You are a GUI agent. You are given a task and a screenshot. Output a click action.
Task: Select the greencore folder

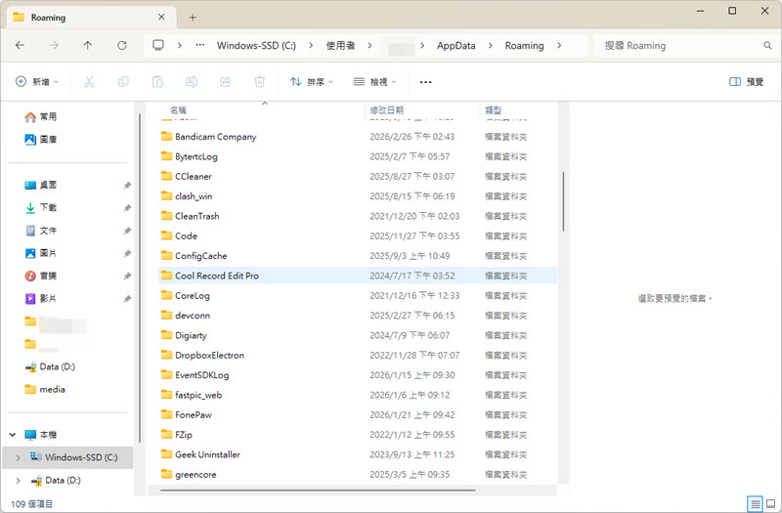(358, 475)
